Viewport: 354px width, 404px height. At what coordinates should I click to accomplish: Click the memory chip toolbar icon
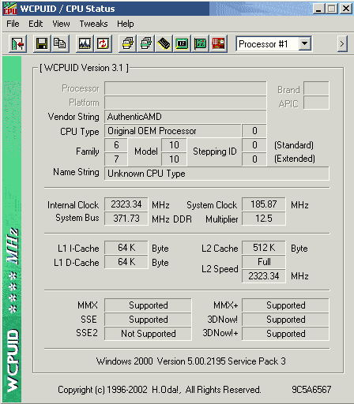pos(164,43)
